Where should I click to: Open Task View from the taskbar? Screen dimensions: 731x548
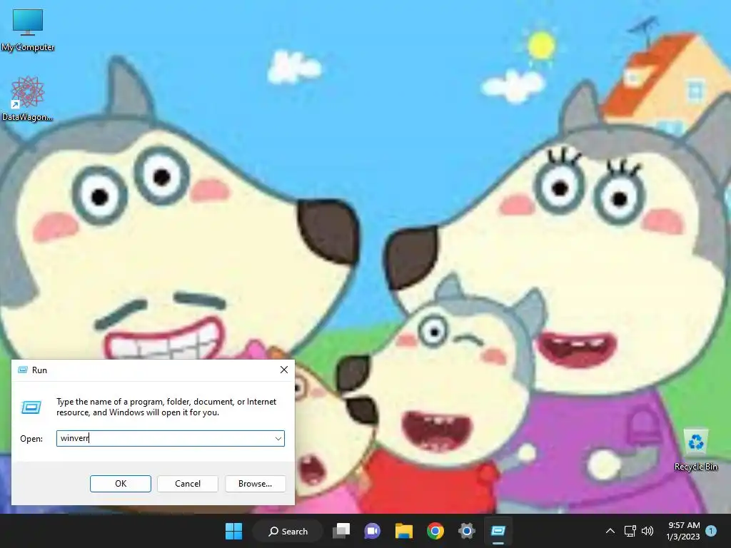(x=341, y=531)
